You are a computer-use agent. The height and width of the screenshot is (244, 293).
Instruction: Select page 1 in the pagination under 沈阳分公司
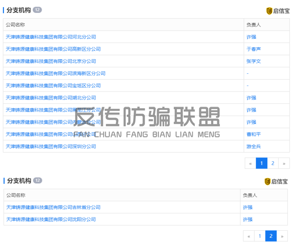click(260, 236)
